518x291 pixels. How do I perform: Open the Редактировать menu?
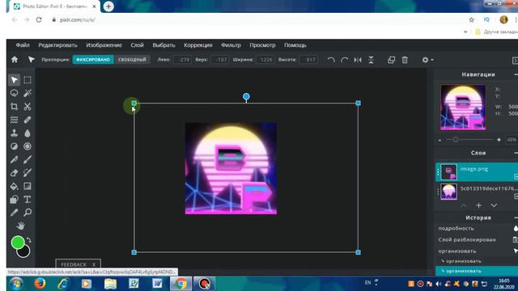point(57,45)
